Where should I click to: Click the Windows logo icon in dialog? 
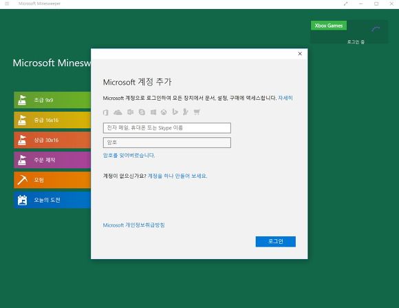(153, 112)
